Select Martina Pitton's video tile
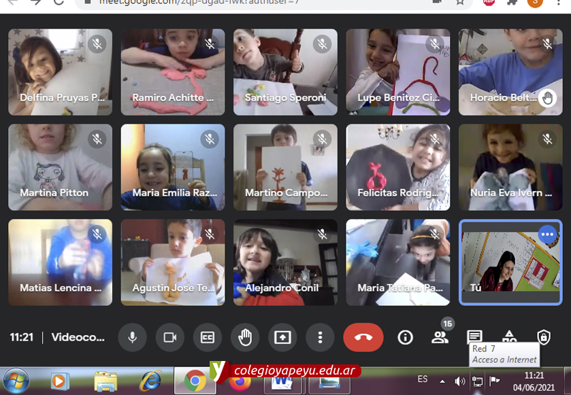Viewport: 571px width, 395px height. 60,167
